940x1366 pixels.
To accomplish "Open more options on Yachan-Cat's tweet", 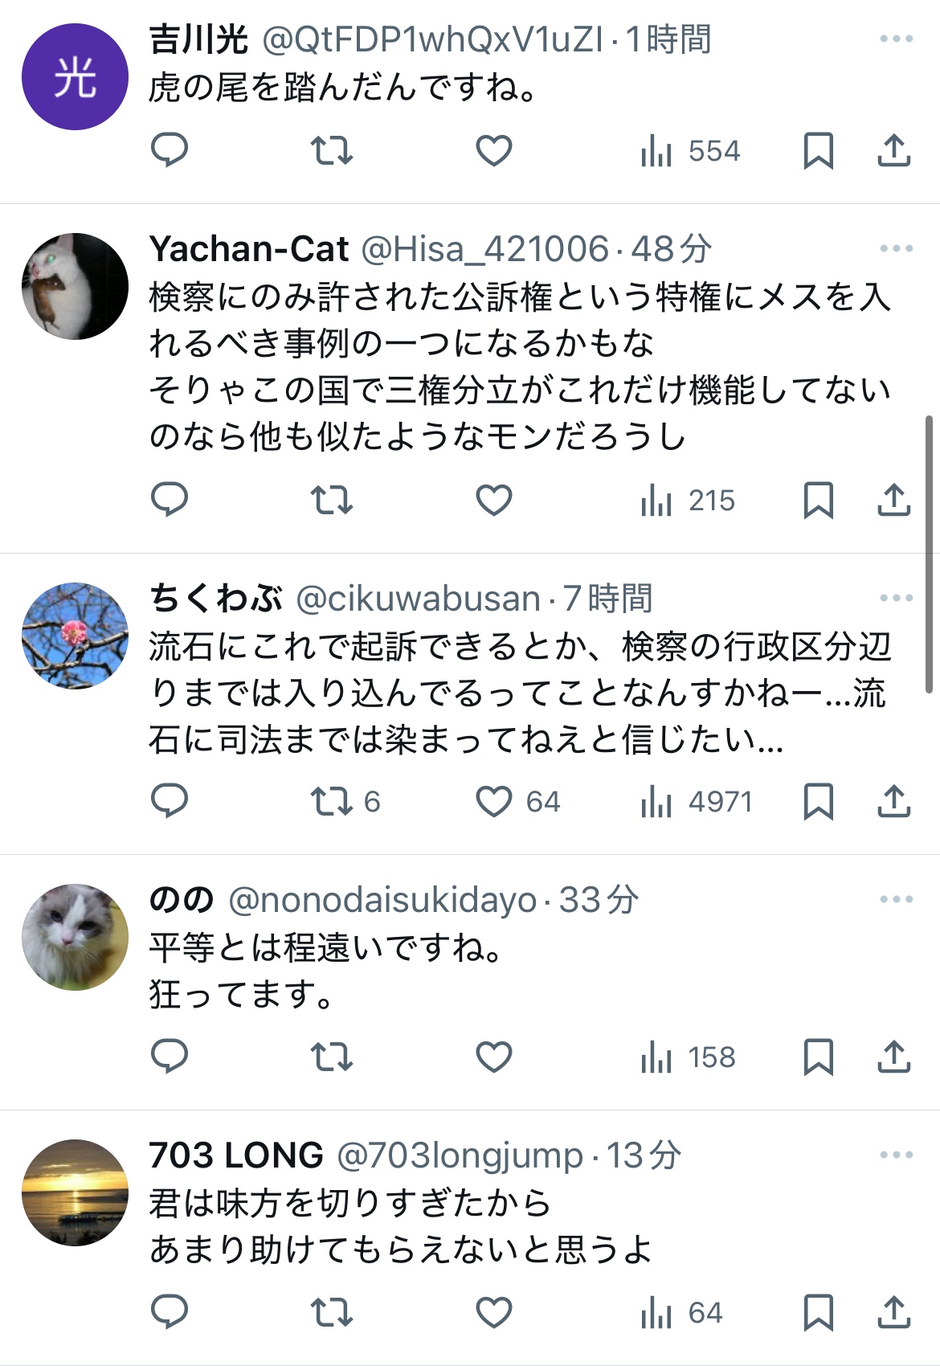I will (x=897, y=248).
